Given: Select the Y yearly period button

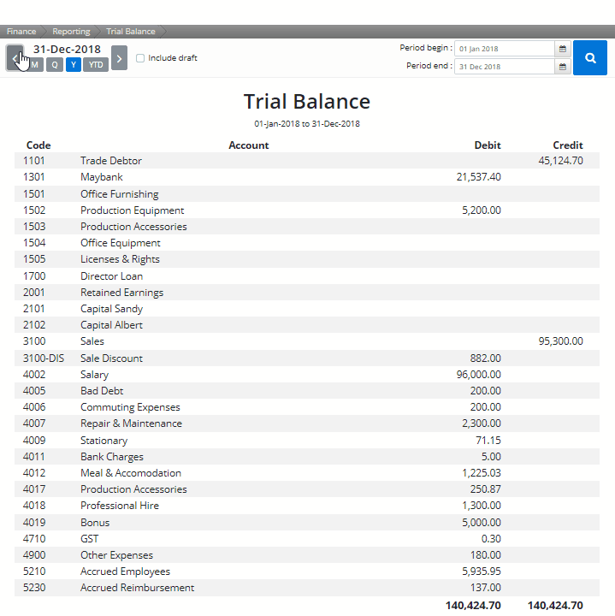Looking at the screenshot, I should [x=74, y=64].
